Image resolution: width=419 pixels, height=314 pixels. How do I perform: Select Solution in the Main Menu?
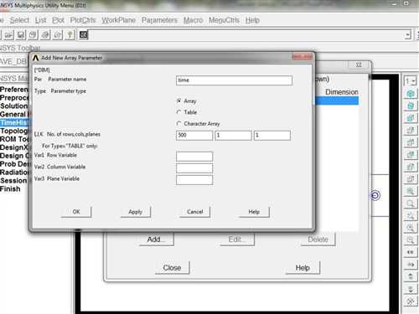point(14,106)
